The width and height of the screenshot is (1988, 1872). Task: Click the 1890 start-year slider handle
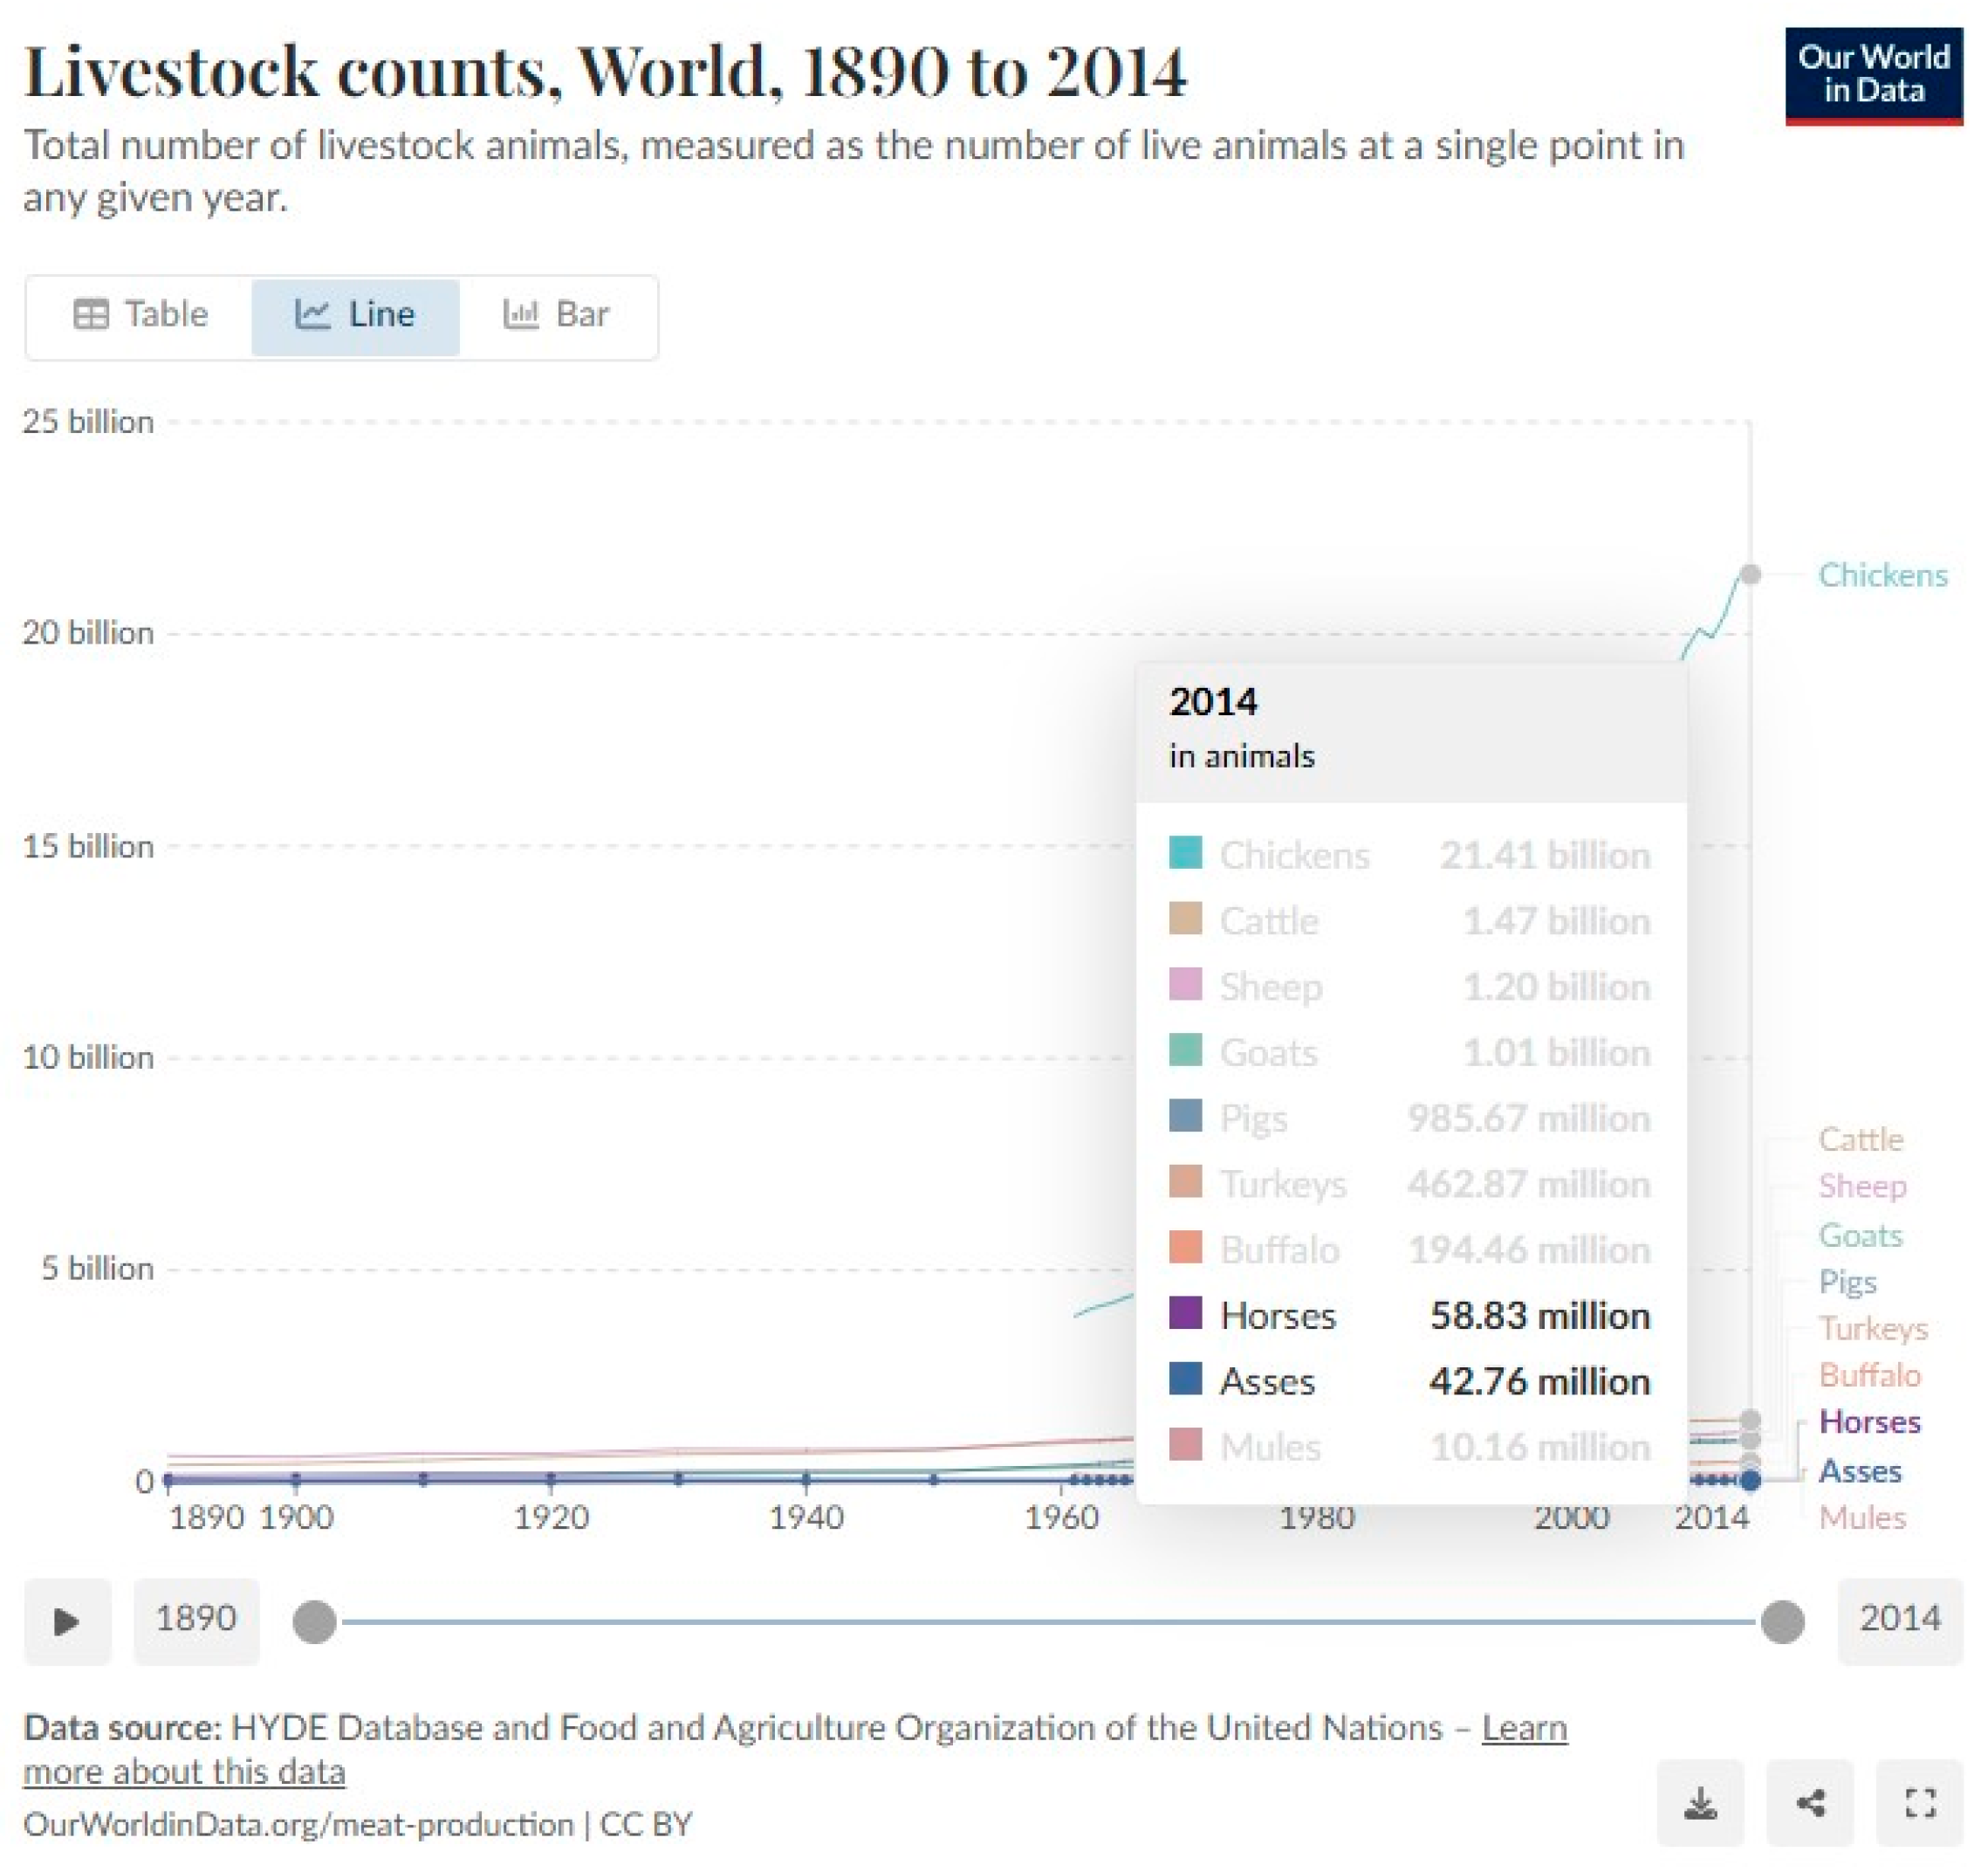pos(314,1622)
